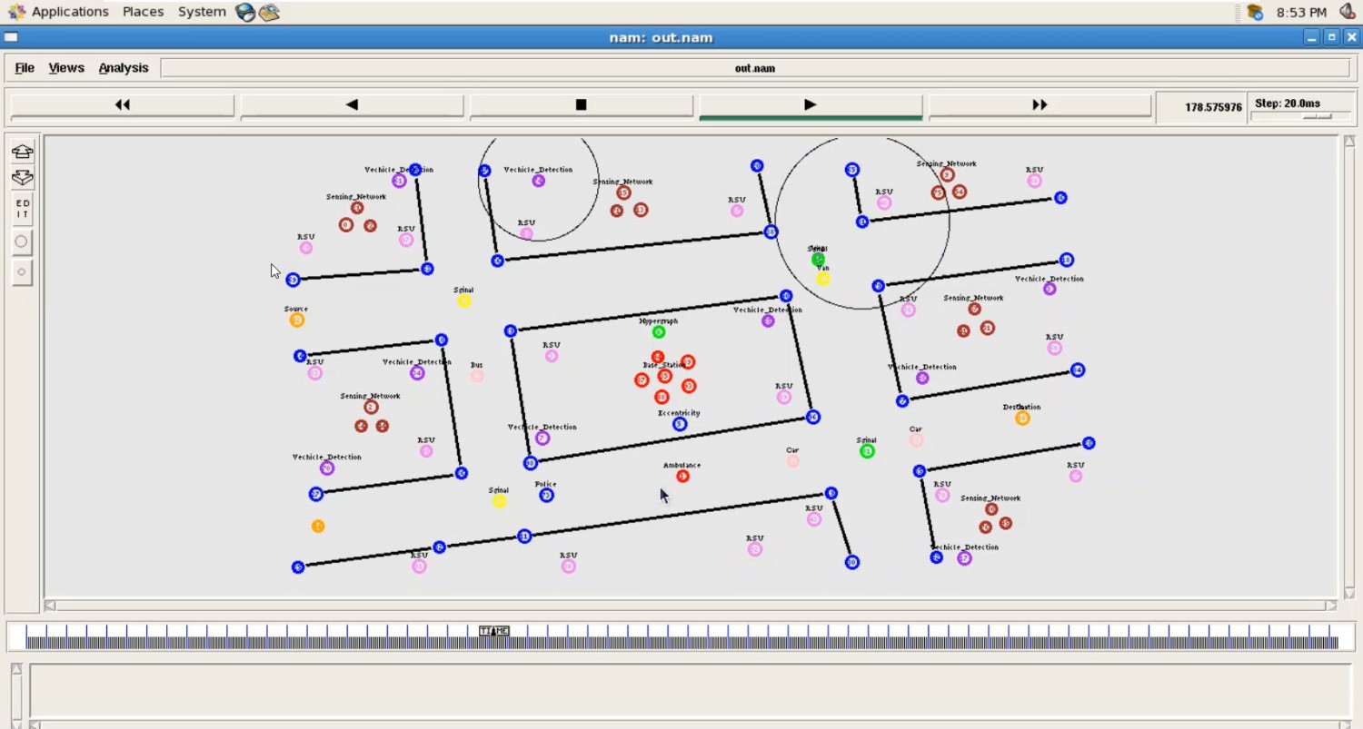Rewind the animation with double-left-arrow button

coord(122,104)
